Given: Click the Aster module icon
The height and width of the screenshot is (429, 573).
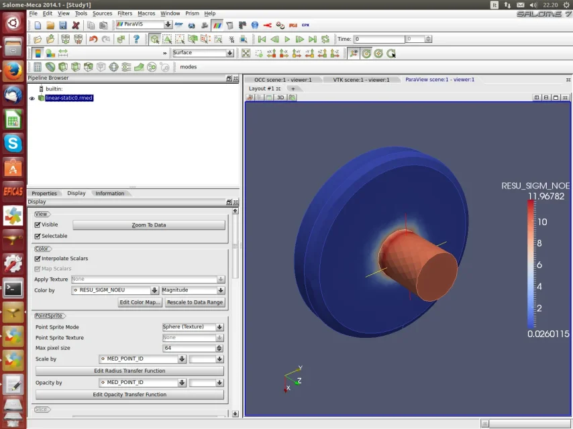Looking at the screenshot, I should click(x=178, y=25).
